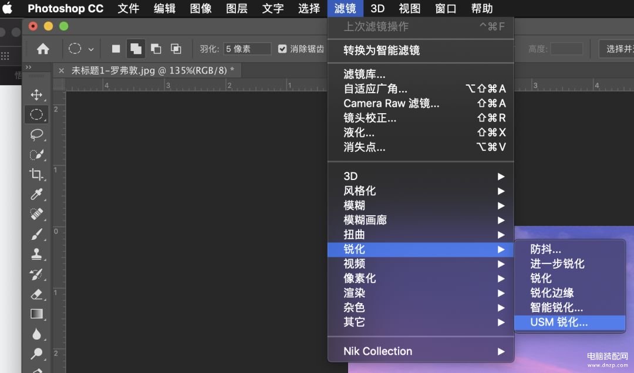Expand the 风格化 submenu
This screenshot has height=373, width=634.
click(x=420, y=191)
